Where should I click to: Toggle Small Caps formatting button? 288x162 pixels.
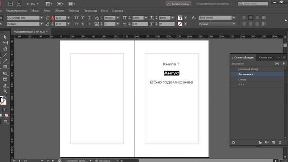(x=76, y=24)
